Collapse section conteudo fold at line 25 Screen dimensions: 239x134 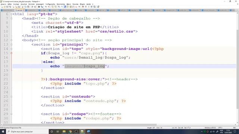(12, 97)
